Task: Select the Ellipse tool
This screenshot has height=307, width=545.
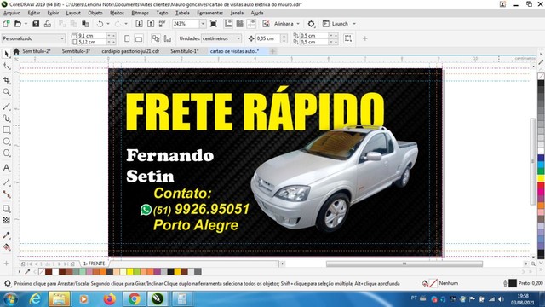Action: tap(6, 142)
